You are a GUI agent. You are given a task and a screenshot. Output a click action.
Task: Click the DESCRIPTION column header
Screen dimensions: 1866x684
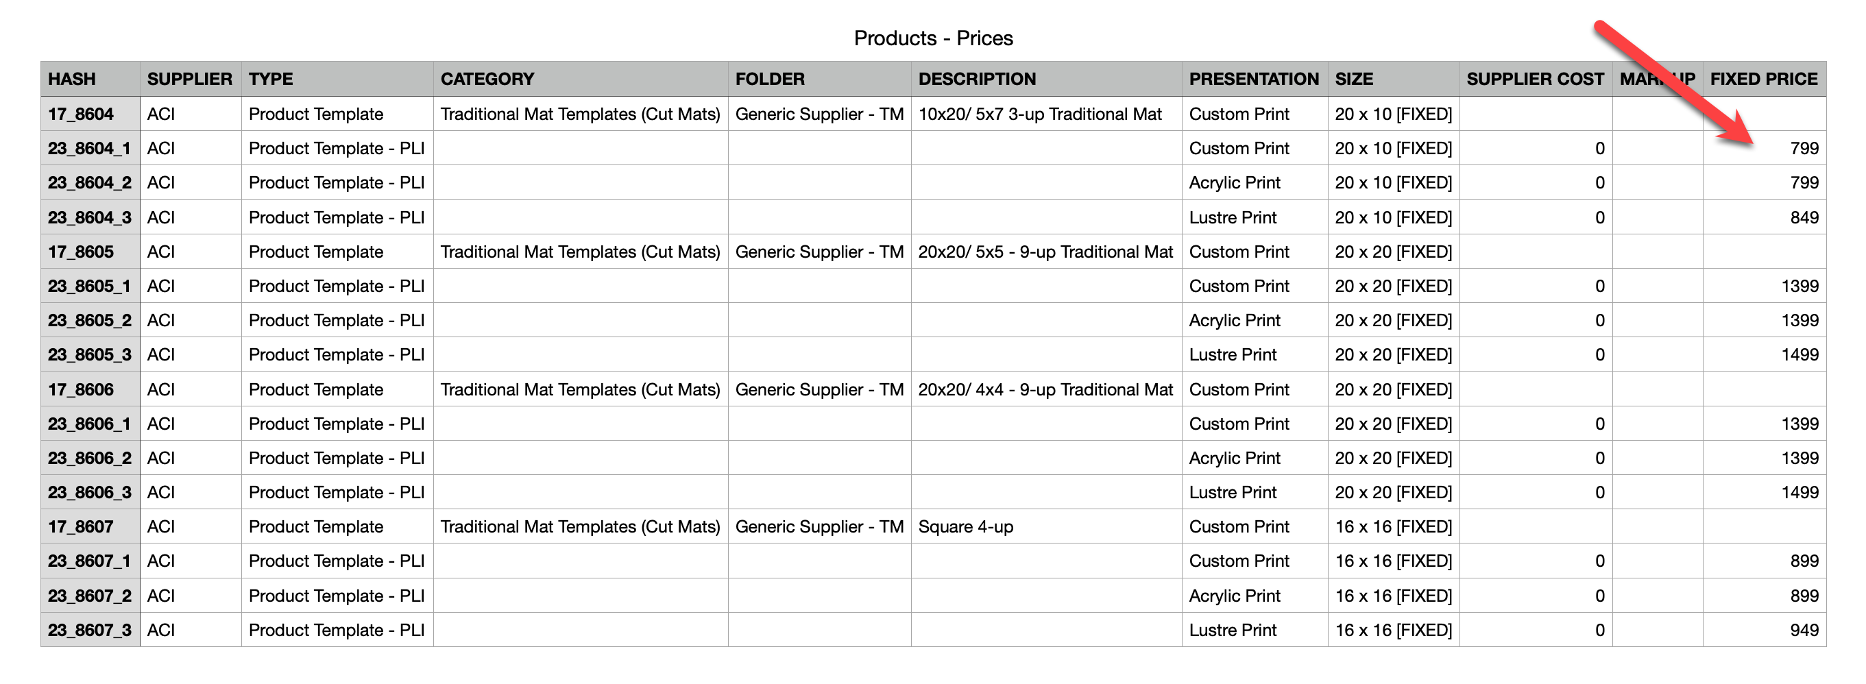(976, 79)
